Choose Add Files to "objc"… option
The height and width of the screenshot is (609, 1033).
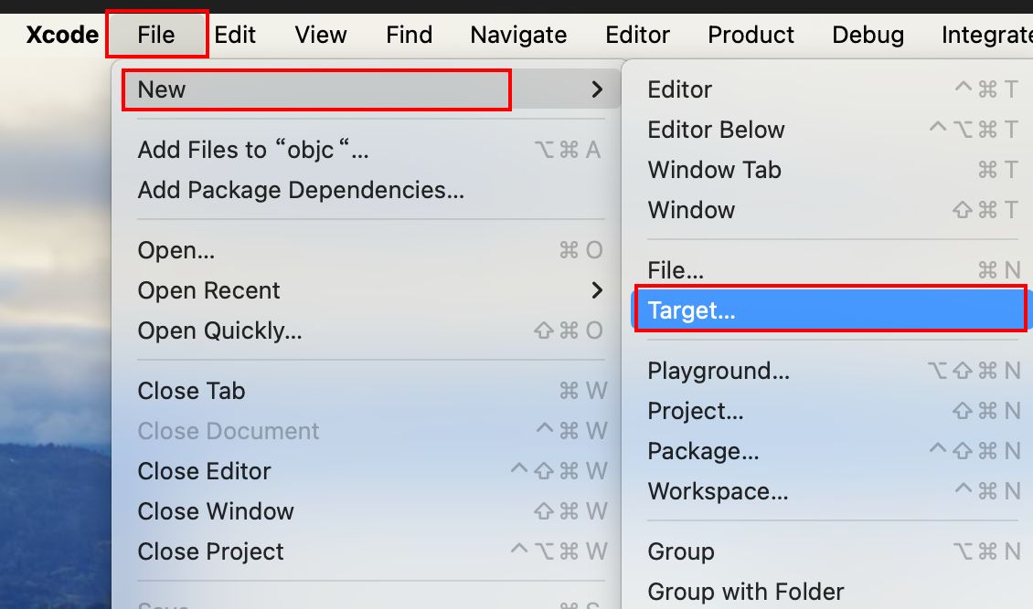click(x=253, y=150)
